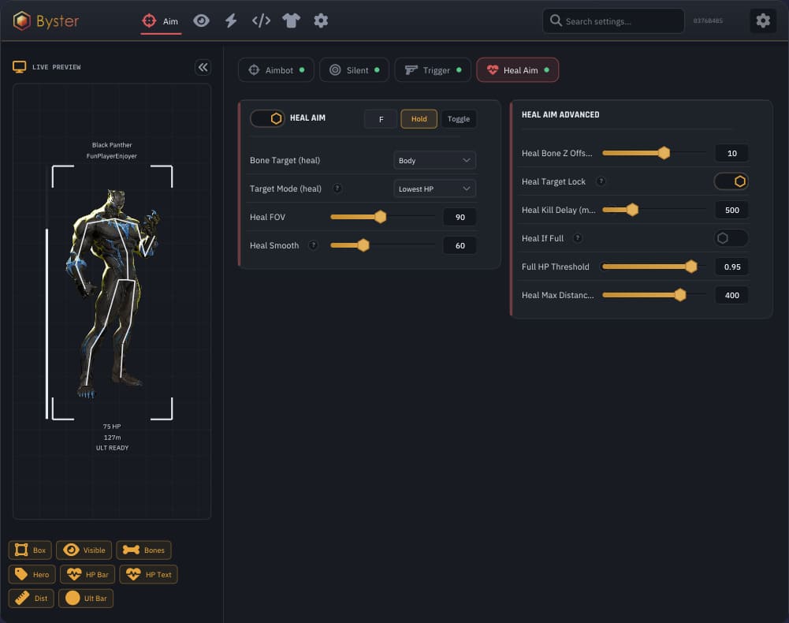The image size is (789, 623).
Task: Click the 'HEAL AIM ADVANCED' heading
Action: [x=560, y=115]
